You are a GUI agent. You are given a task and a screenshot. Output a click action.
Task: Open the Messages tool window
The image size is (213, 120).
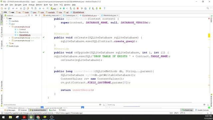coord(10,110)
